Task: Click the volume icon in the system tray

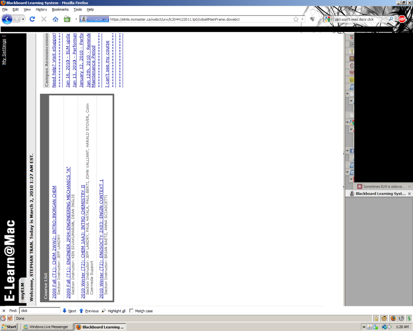Action: (390, 327)
